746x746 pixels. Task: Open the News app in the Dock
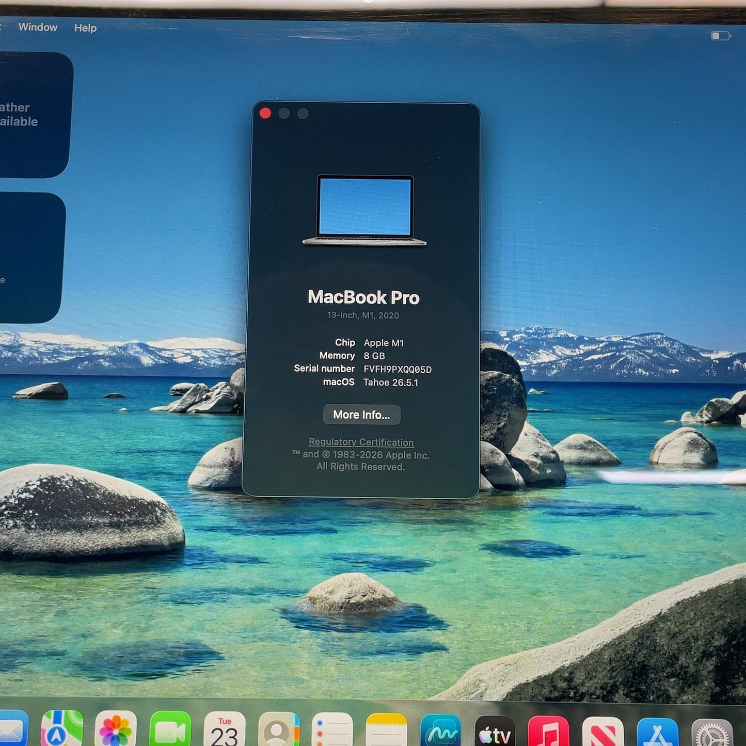(x=602, y=732)
